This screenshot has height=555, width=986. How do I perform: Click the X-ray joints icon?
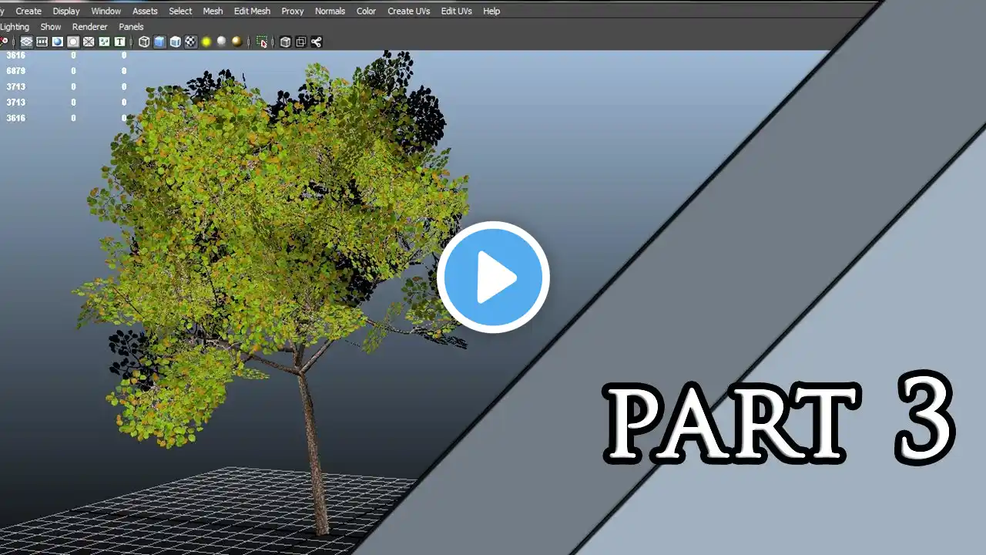pos(317,42)
